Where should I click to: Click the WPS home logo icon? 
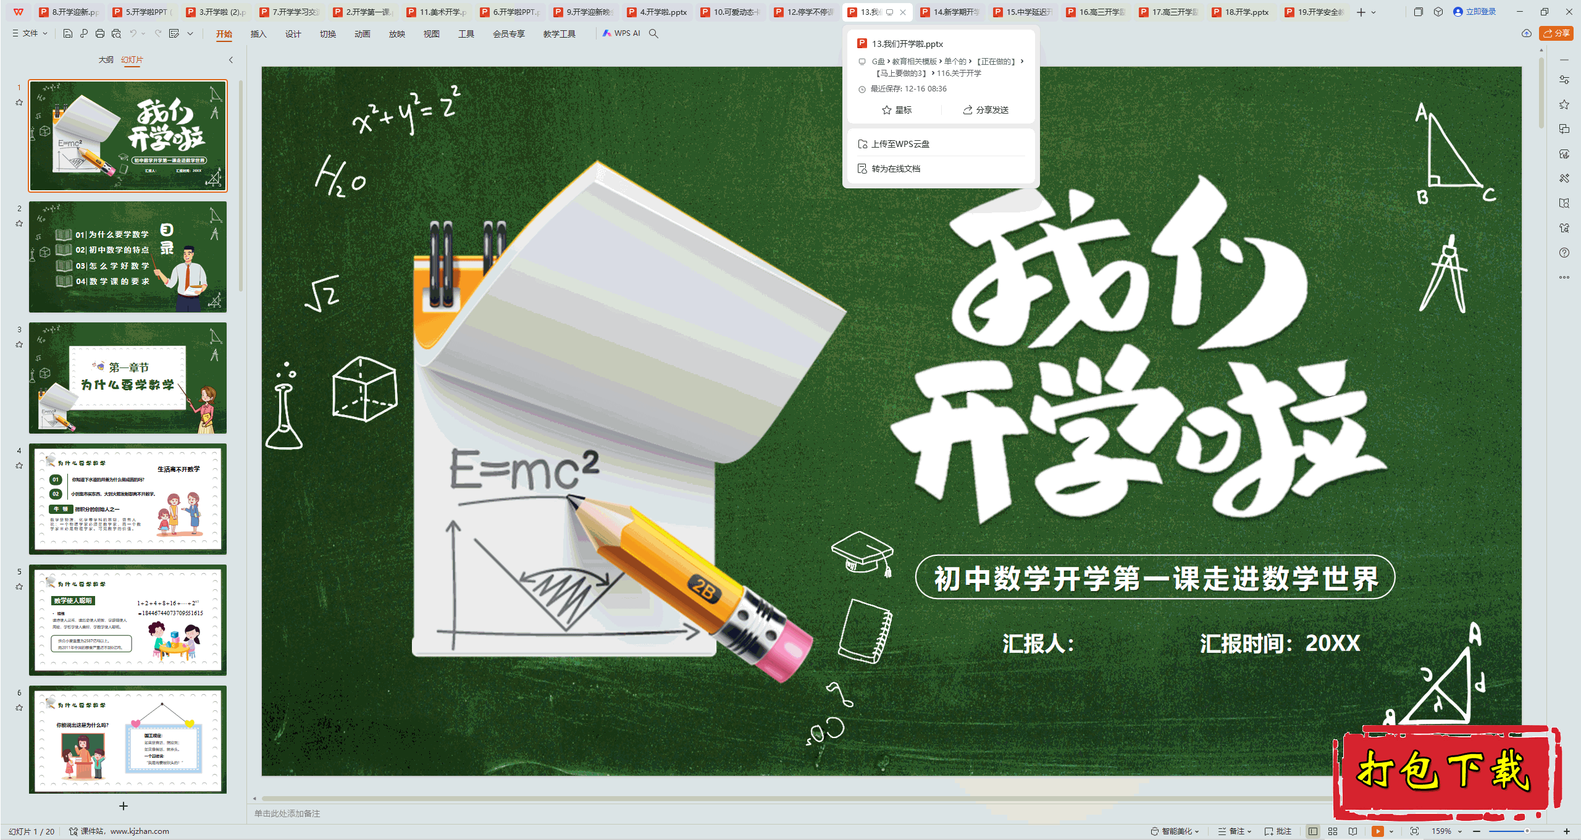click(19, 12)
